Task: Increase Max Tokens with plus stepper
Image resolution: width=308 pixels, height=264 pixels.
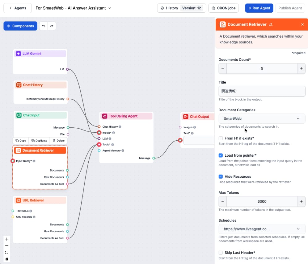Action: [301, 202]
